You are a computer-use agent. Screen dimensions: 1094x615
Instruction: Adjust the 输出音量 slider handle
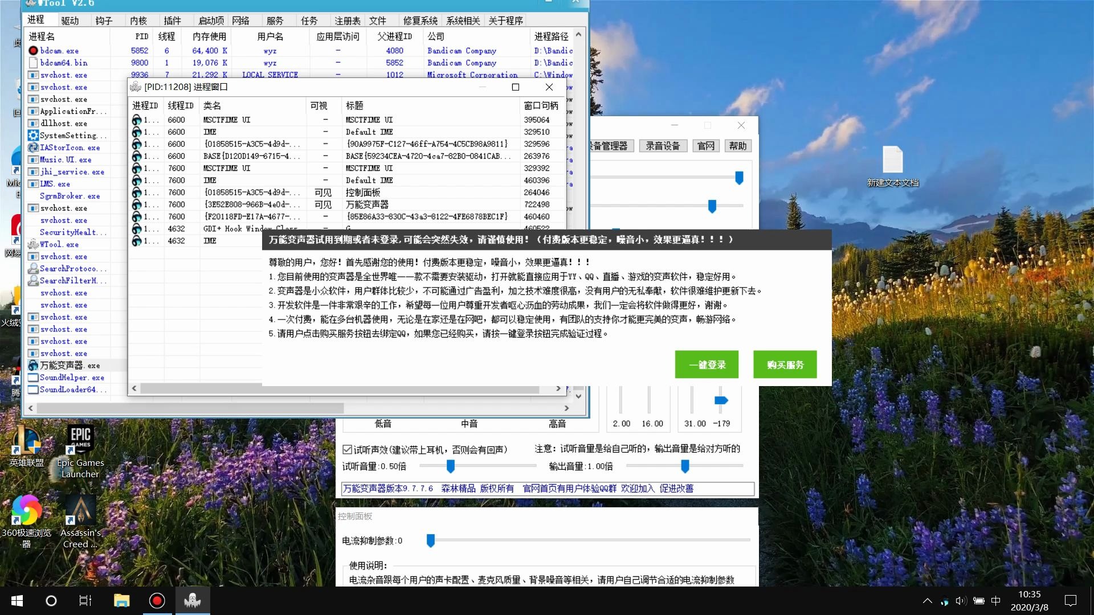pyautogui.click(x=685, y=466)
